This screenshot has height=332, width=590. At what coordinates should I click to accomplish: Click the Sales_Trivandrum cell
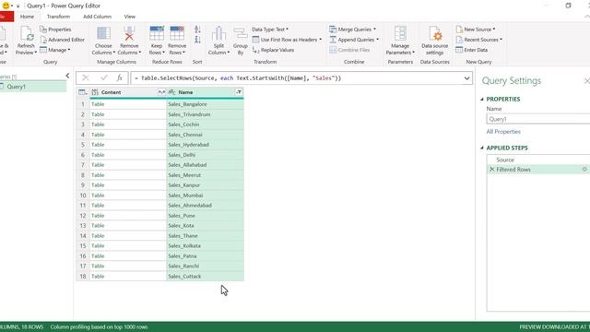205,114
